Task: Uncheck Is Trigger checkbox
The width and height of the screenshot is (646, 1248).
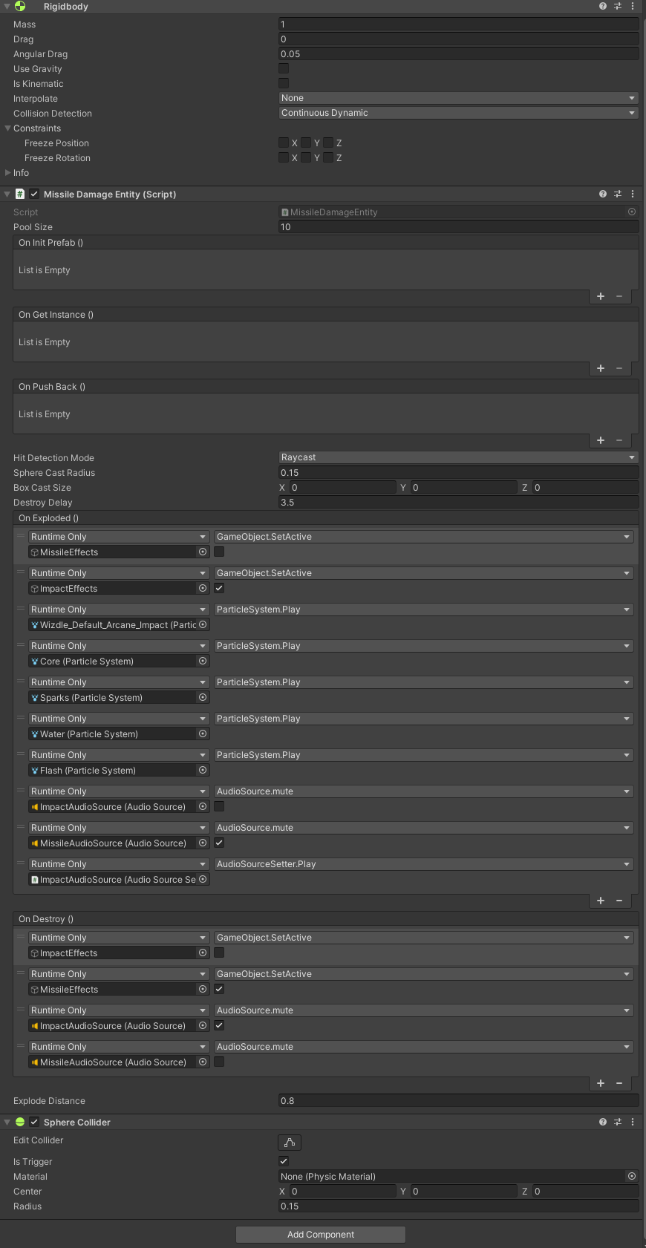Action: click(284, 1161)
